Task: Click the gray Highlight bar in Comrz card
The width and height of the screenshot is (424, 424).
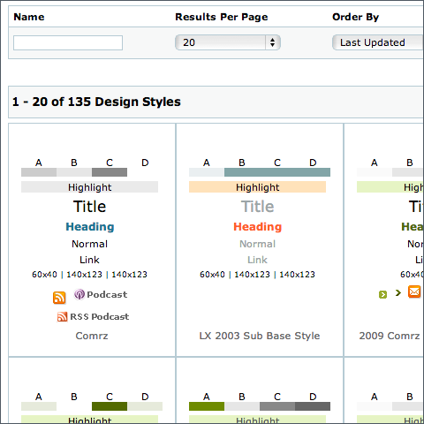Action: pyautogui.click(x=89, y=187)
